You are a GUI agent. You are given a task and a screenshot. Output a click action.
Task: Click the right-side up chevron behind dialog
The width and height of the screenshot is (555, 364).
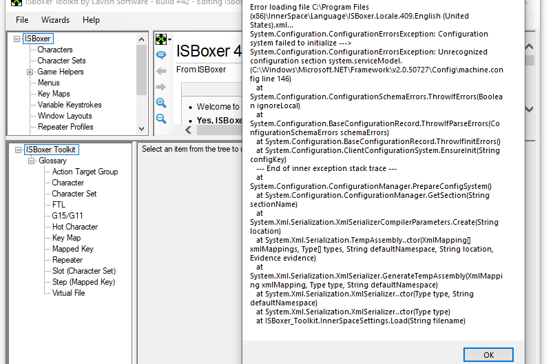coord(529,46)
